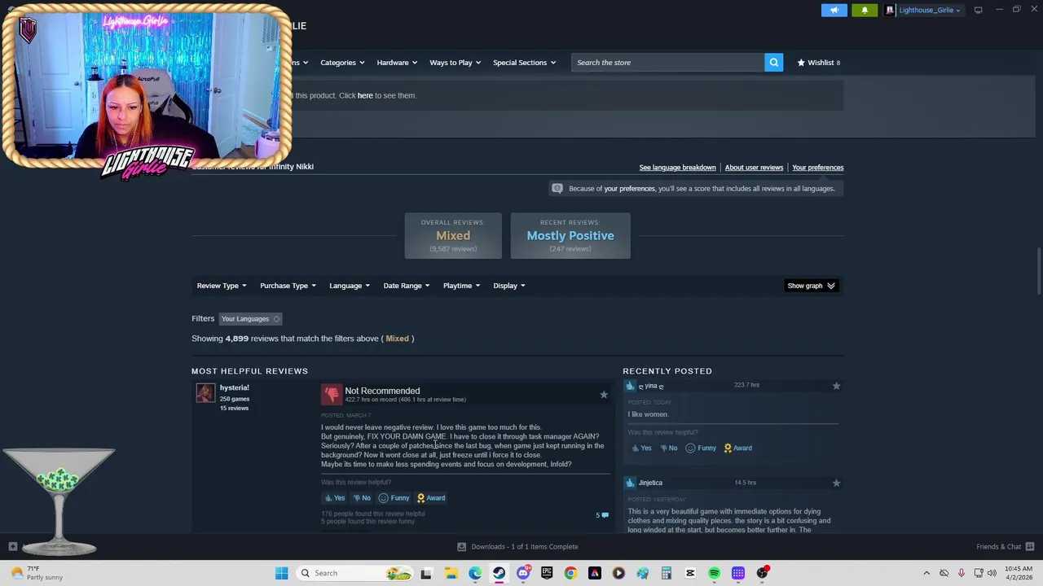This screenshot has width=1043, height=586.
Task: Open the Steam announcements megaphone button
Action: 834,10
